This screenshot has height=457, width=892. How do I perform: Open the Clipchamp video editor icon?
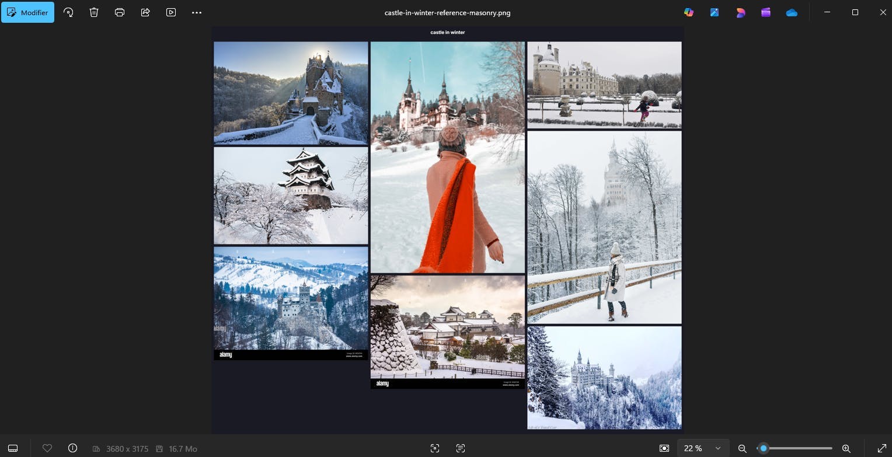pos(766,12)
